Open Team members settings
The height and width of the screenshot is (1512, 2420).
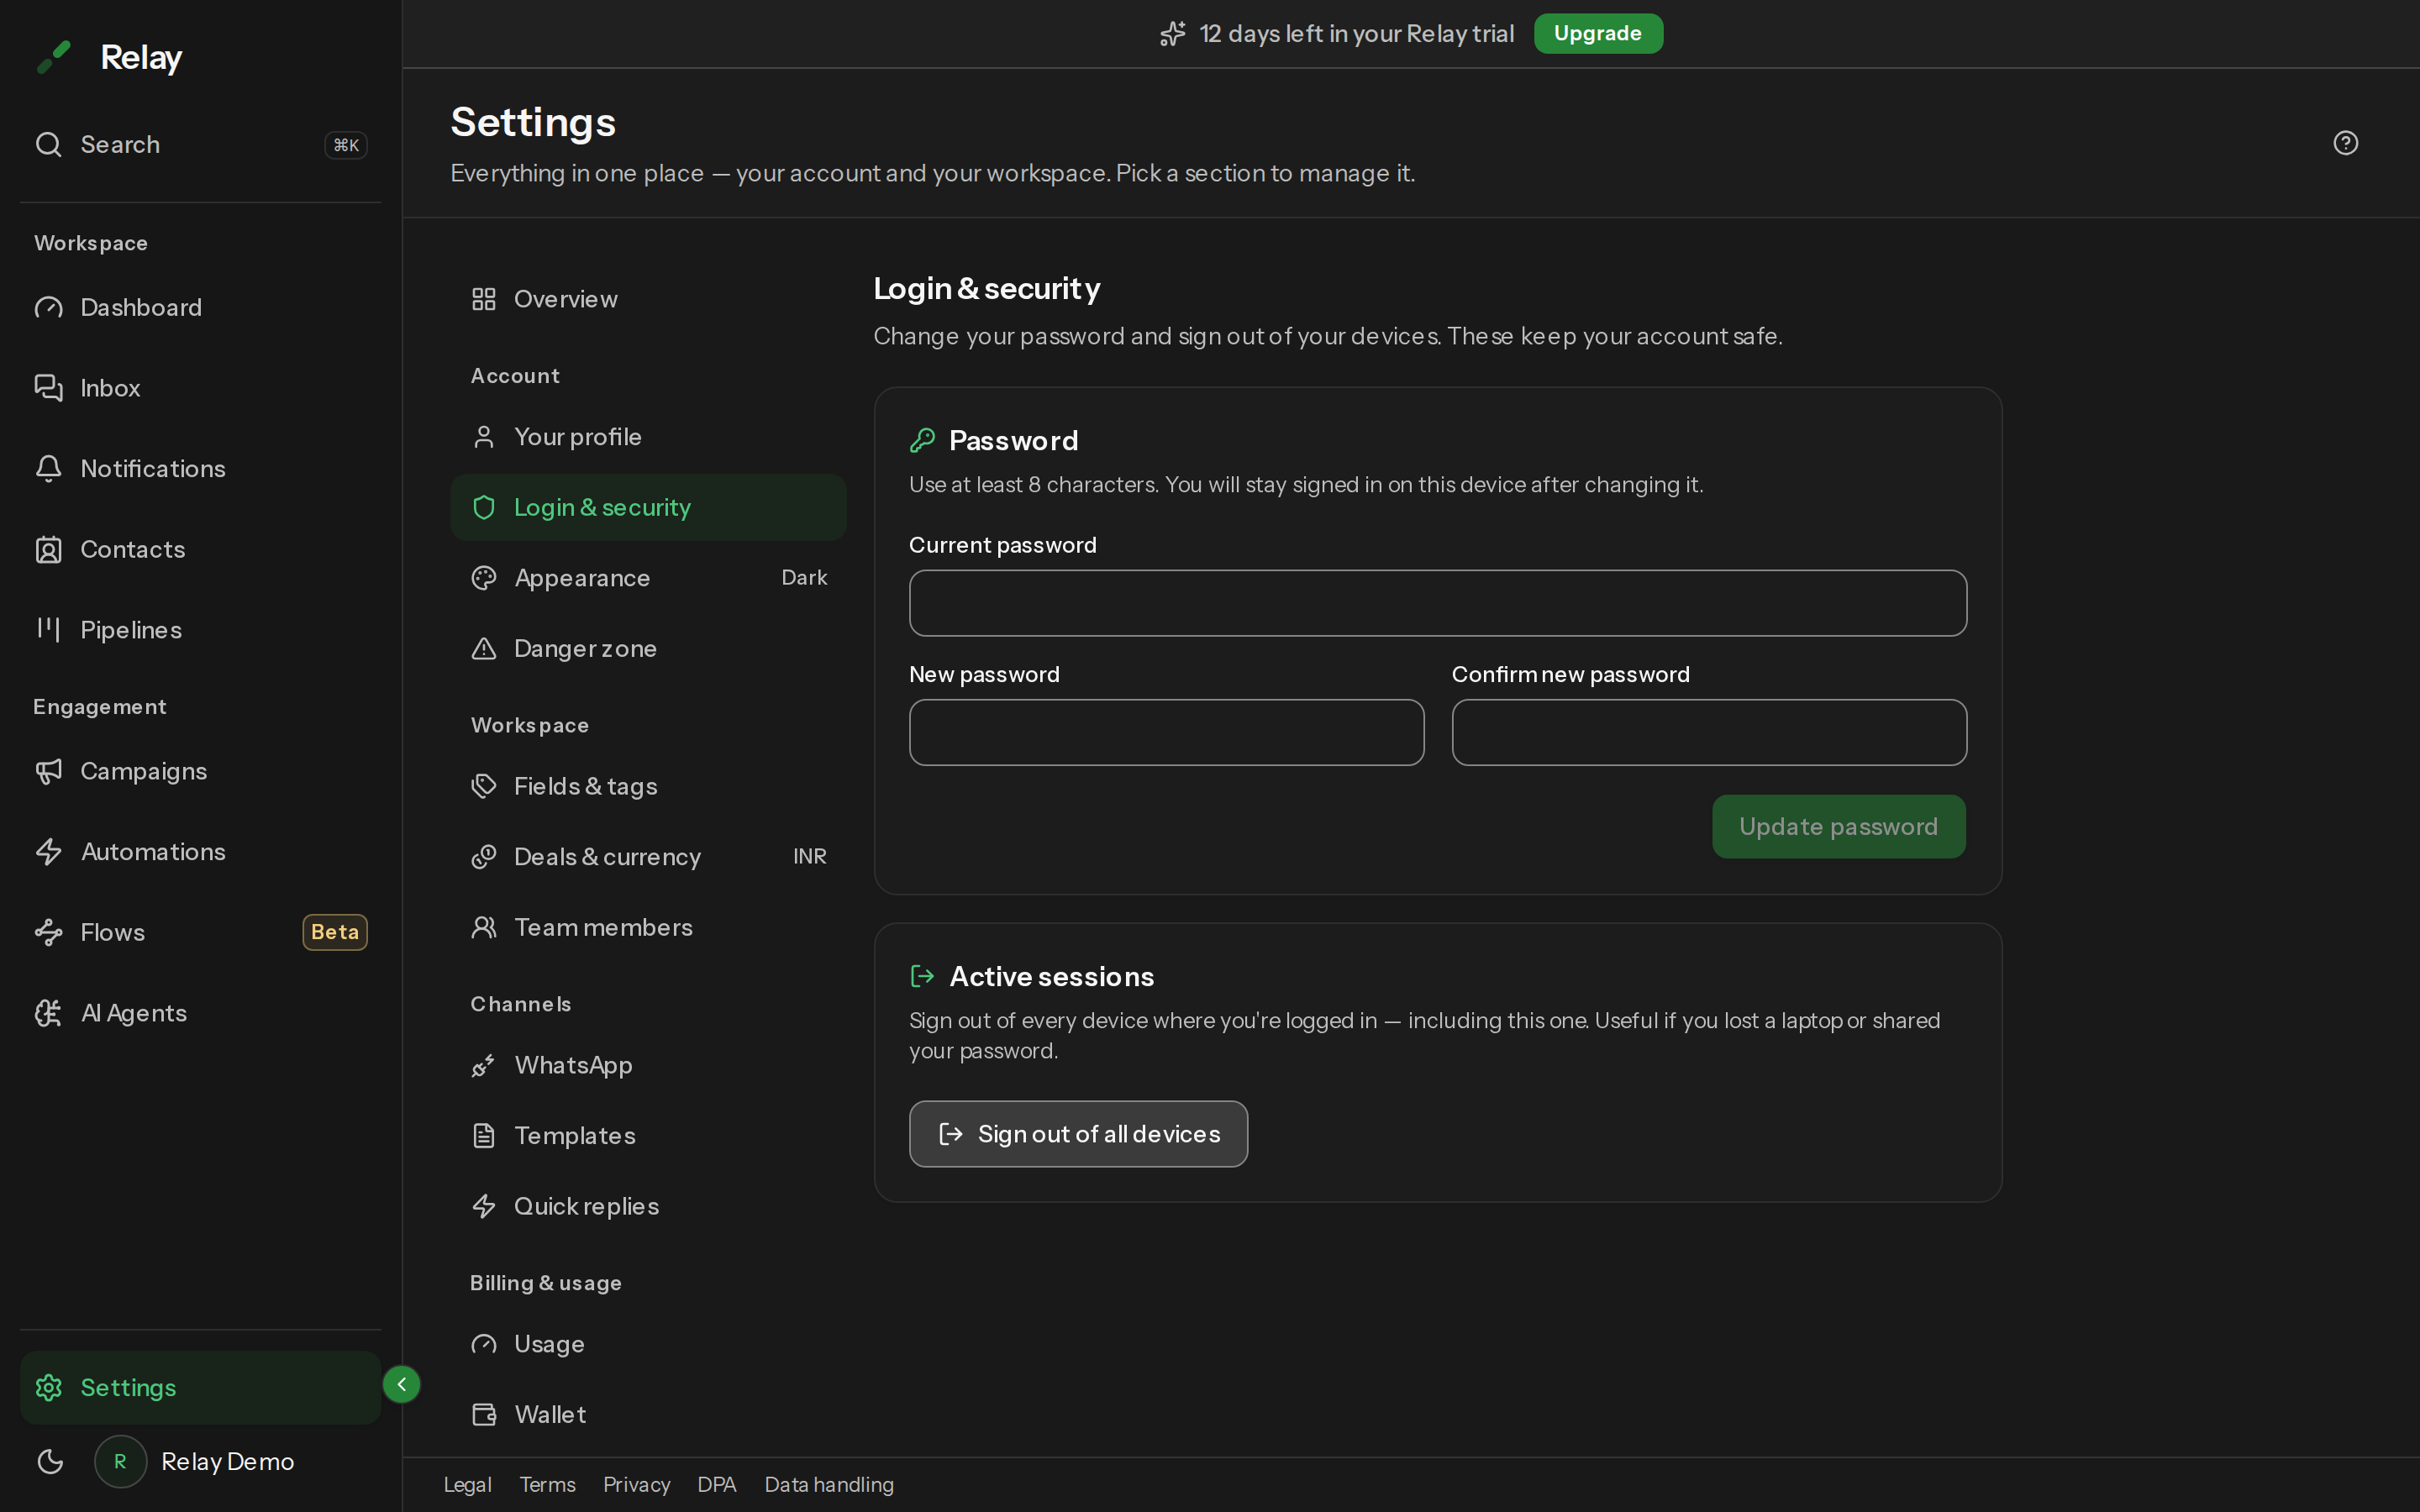[x=648, y=927]
